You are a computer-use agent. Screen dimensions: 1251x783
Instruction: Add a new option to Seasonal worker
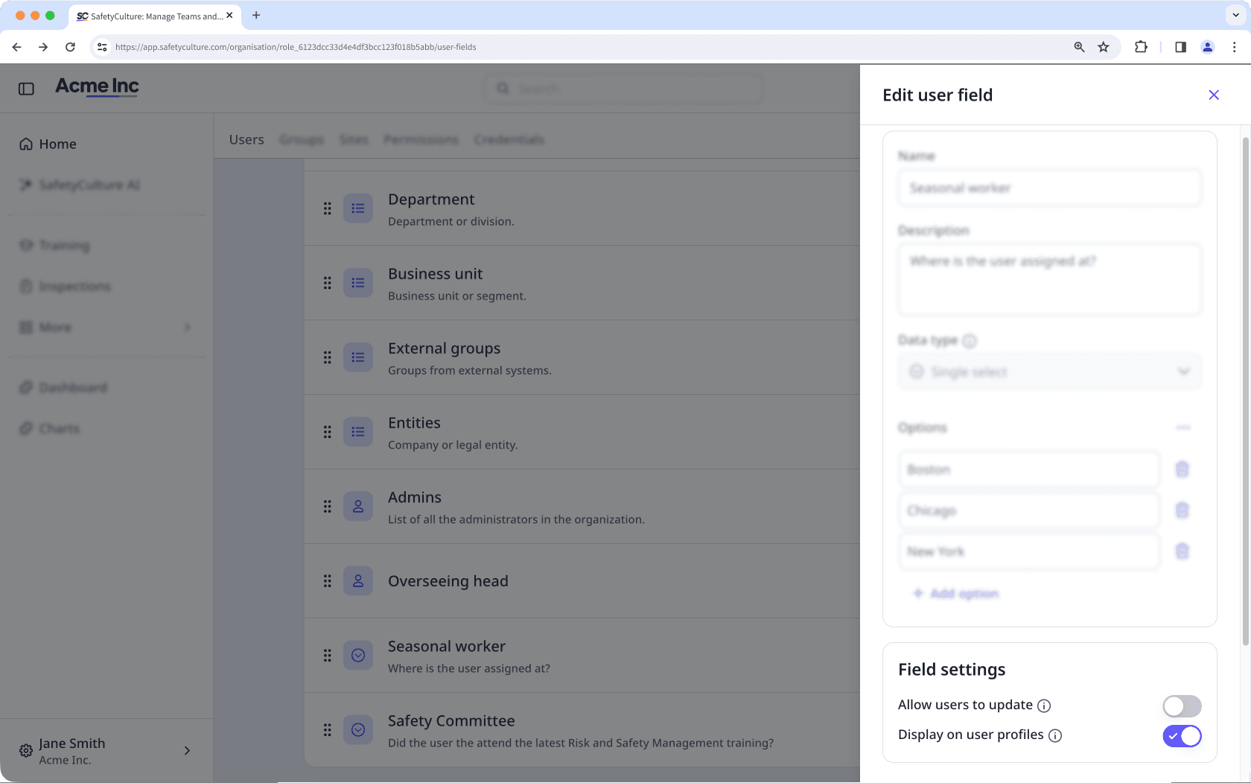[956, 593]
